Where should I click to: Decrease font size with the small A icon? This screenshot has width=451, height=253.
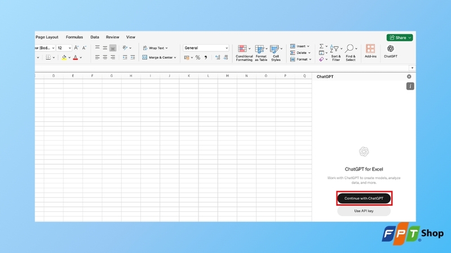pos(84,48)
